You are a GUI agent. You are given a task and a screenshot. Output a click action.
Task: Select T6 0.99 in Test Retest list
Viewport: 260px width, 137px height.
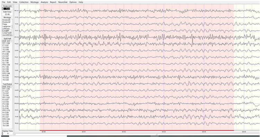click(x=6, y=126)
